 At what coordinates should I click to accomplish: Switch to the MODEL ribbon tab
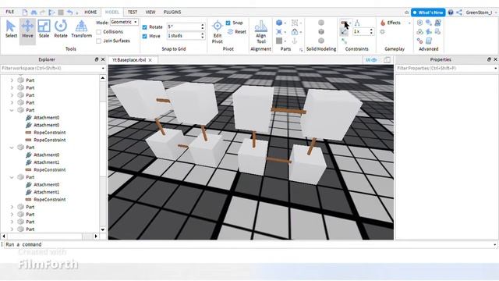(112, 12)
